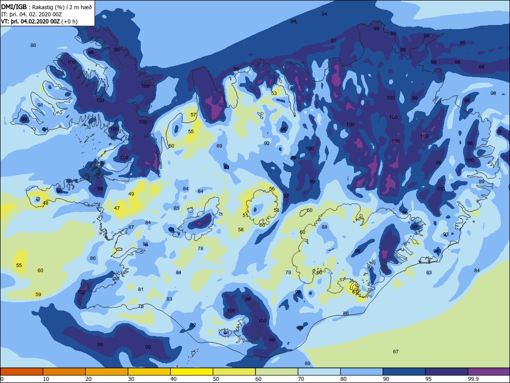The height and width of the screenshot is (383, 510).
Task: Click the humidity value 47 on the map
Action: [x=117, y=208]
